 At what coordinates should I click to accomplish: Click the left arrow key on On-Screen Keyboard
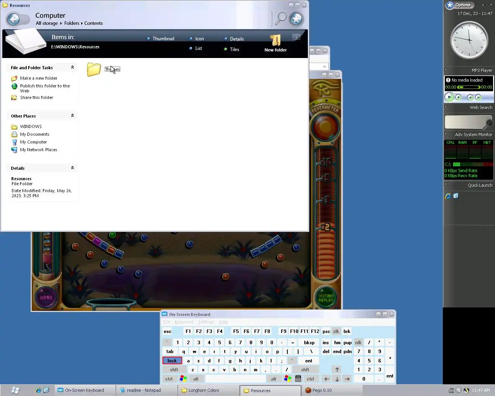326,379
